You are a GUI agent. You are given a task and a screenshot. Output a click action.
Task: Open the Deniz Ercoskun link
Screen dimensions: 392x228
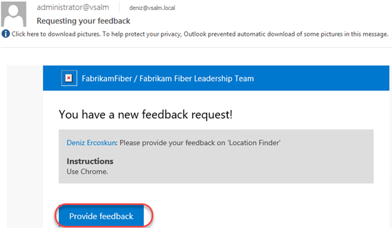pos(91,143)
